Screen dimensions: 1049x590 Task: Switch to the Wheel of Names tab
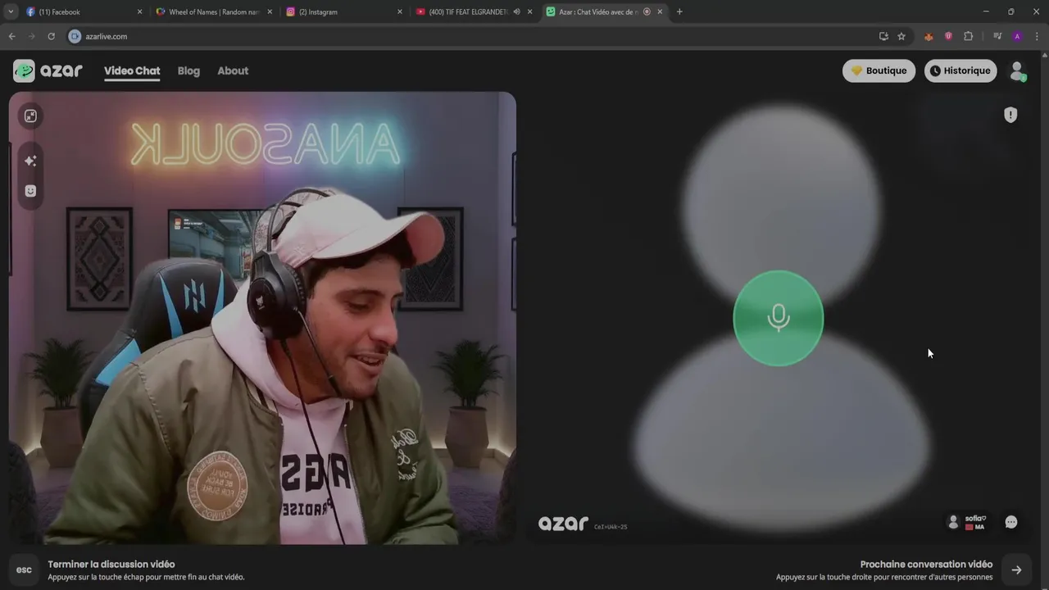tap(213, 11)
